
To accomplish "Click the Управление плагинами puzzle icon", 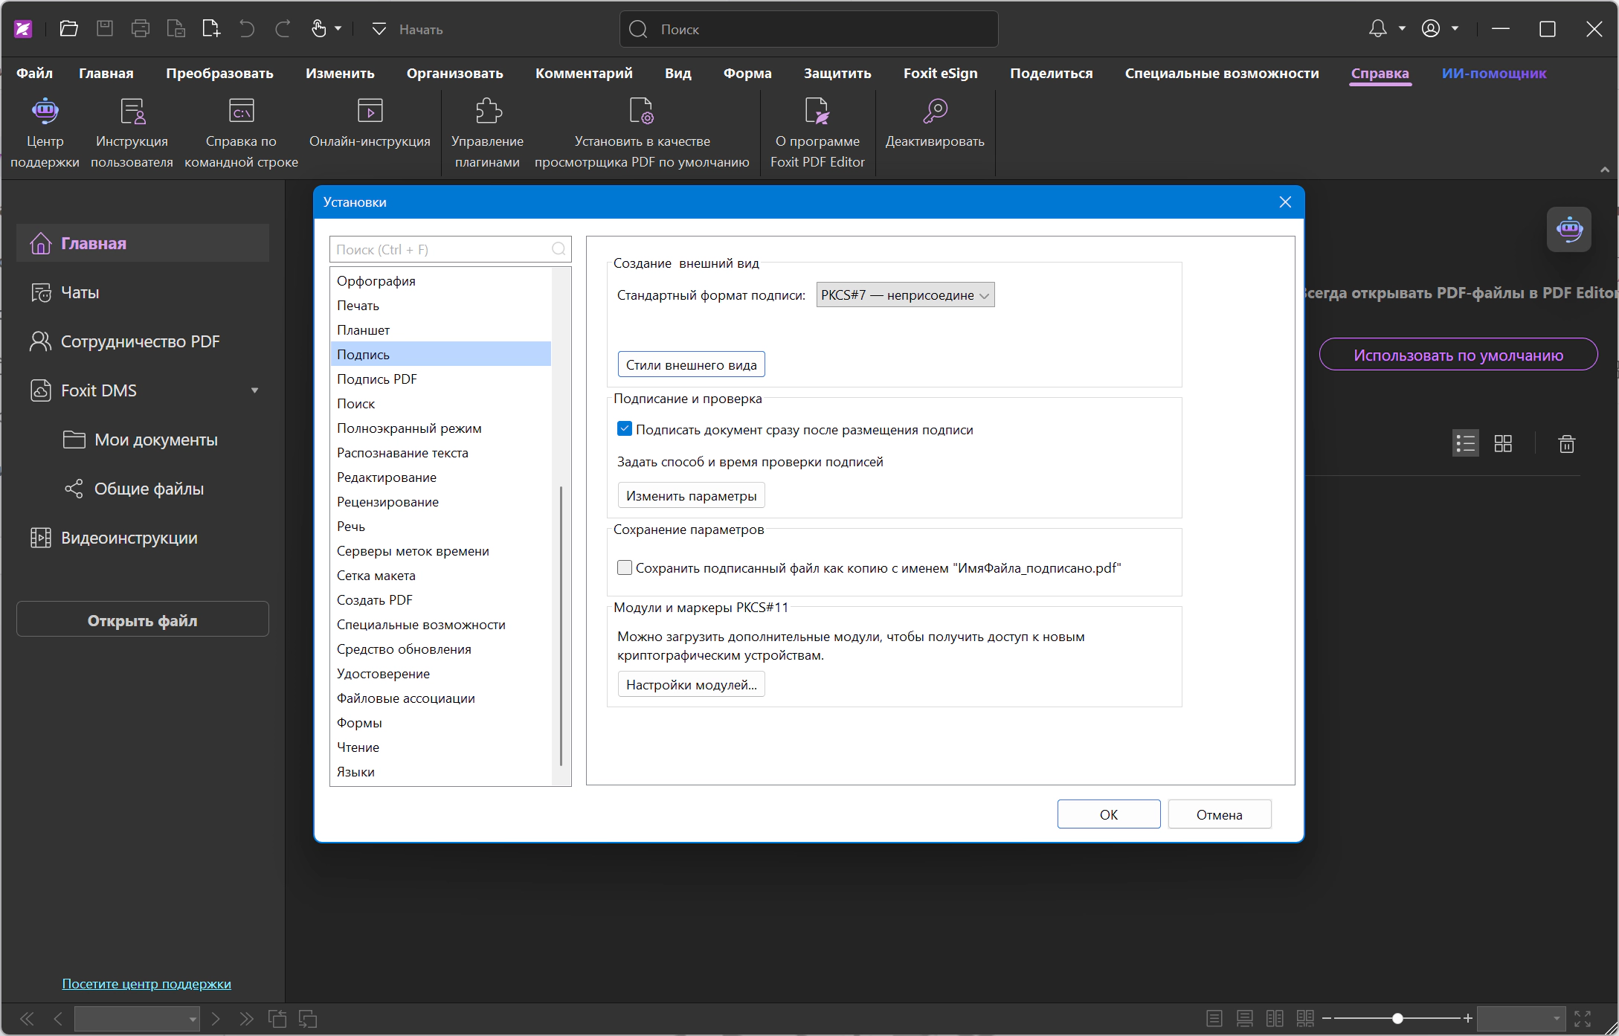I will [488, 111].
